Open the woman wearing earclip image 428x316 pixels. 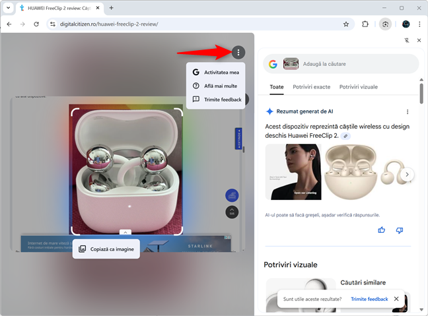click(293, 172)
